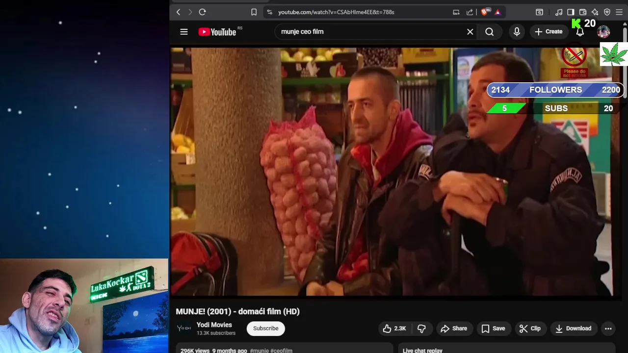628x353 pixels.
Task: Download the video
Action: pyautogui.click(x=573, y=328)
